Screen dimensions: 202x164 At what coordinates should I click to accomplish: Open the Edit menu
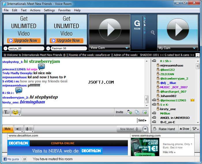click(x=14, y=10)
